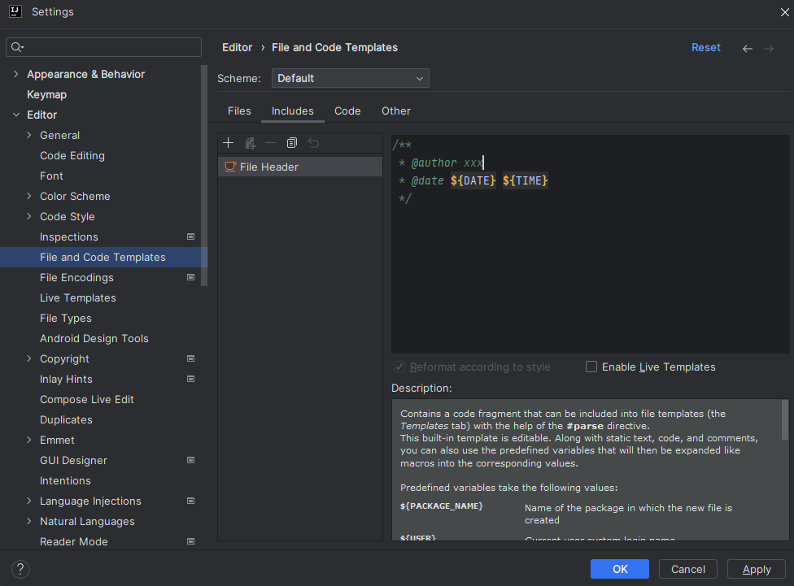Switch to the Code tab
Screen dimensions: 794x586
coord(347,111)
